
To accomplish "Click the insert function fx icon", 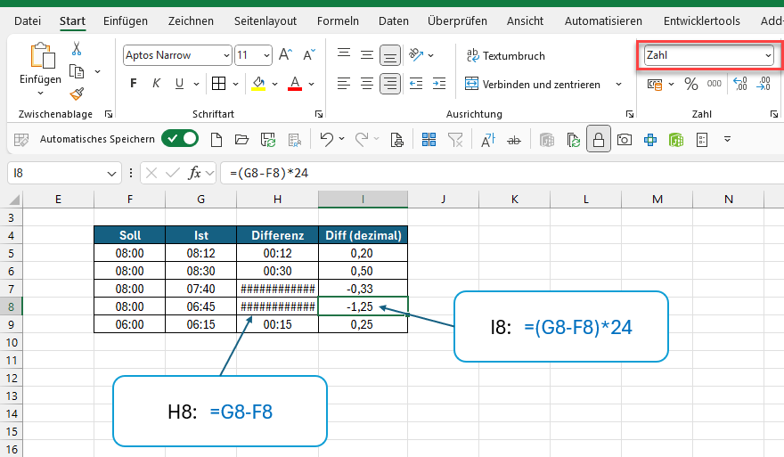I will click(195, 173).
